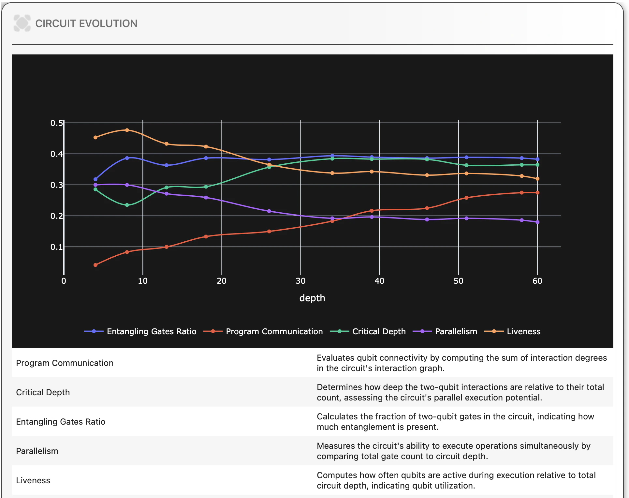Click the Liveness row label in table
Image resolution: width=629 pixels, height=498 pixels.
33,480
